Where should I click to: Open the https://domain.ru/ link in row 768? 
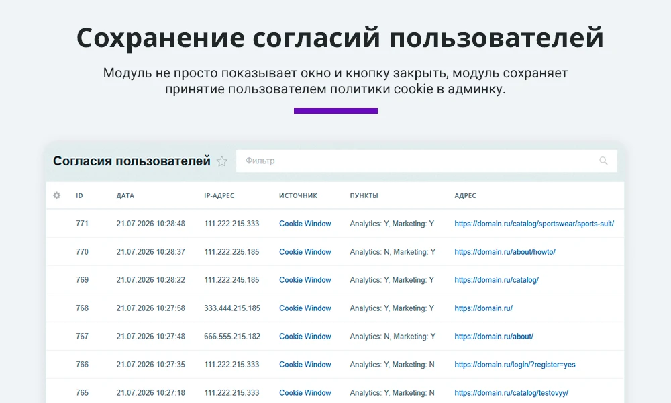click(x=483, y=308)
